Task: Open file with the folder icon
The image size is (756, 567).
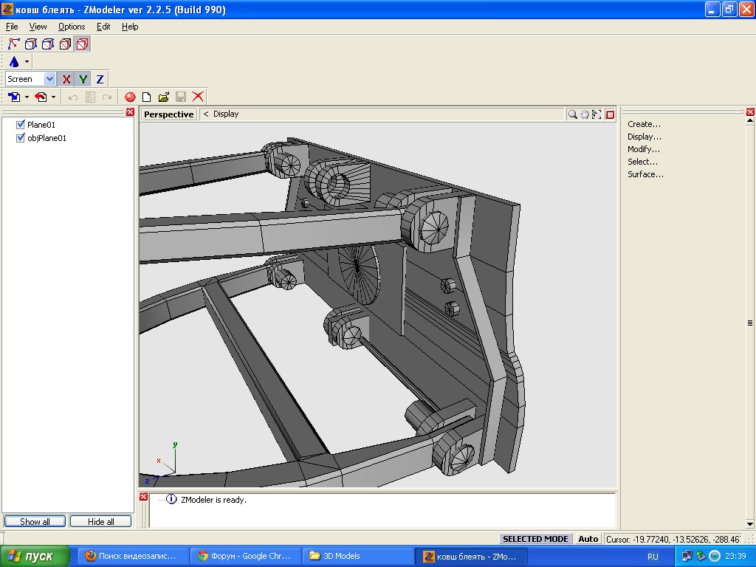Action: [x=164, y=97]
